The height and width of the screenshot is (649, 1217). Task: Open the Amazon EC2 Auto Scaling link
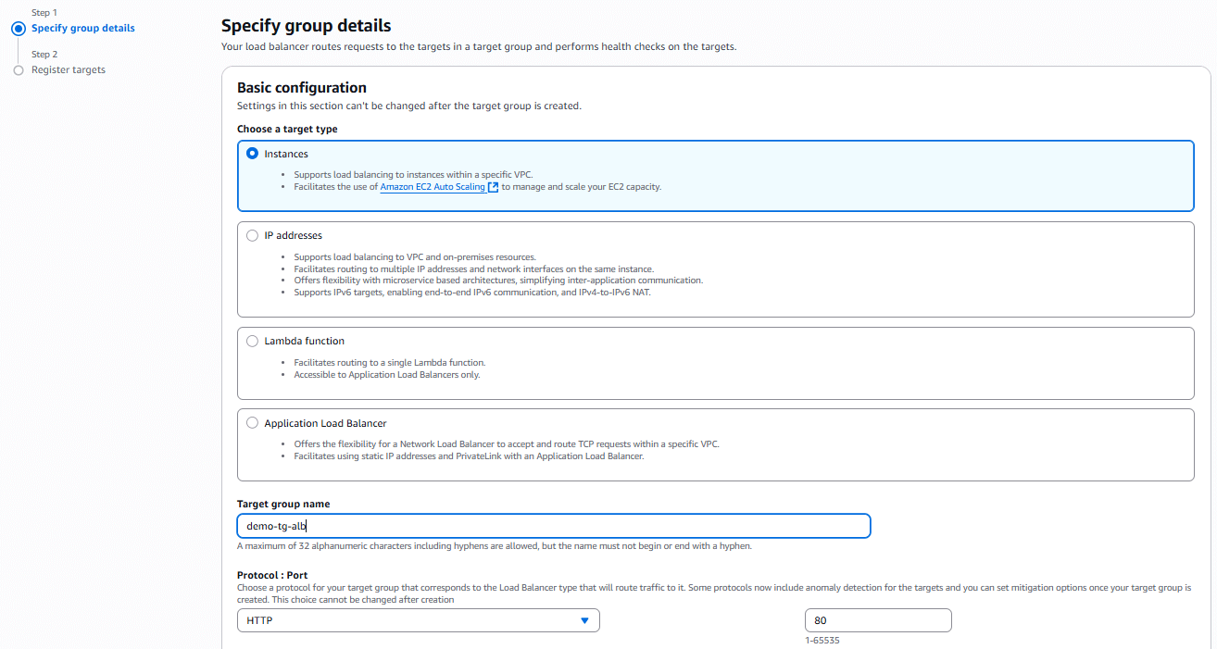(x=432, y=187)
